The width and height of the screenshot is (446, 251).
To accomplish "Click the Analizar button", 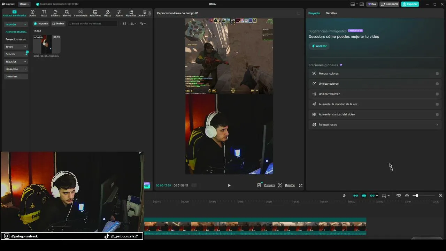I will point(319,46).
